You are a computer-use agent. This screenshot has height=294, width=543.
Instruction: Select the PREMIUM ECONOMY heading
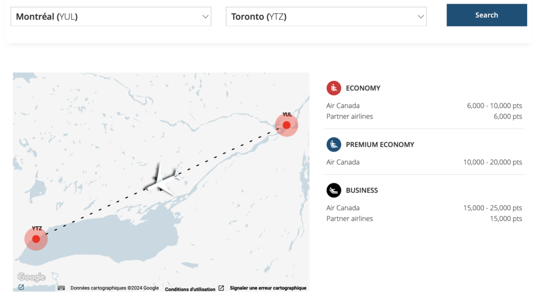(380, 145)
